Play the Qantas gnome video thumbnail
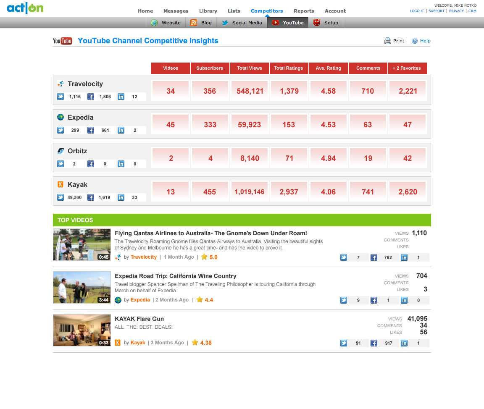Screen dimensions: 484x409 point(82,244)
